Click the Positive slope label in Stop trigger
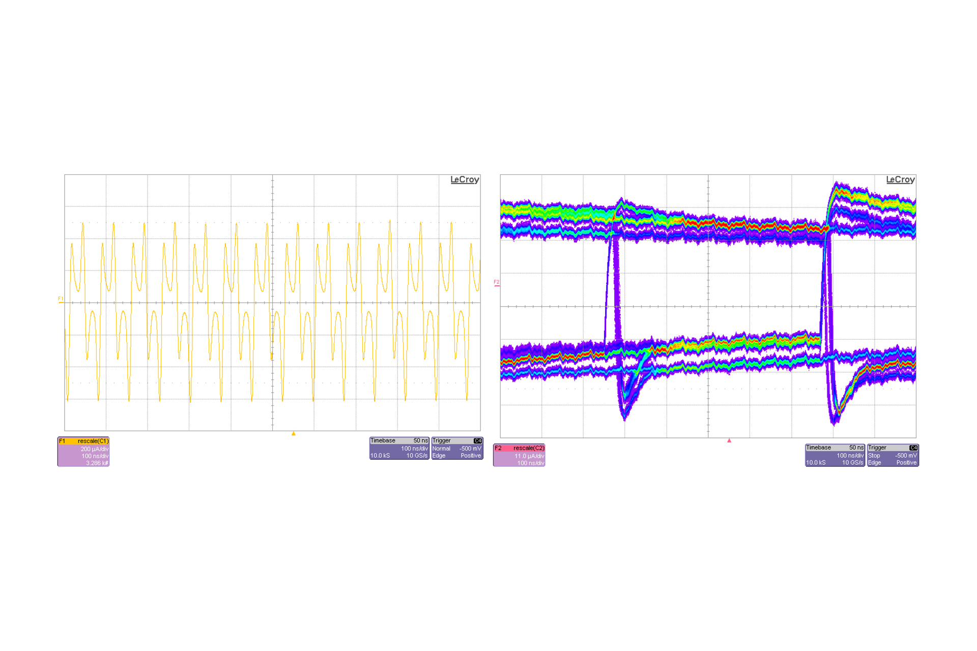This screenshot has width=977, height=651. pyautogui.click(x=906, y=463)
